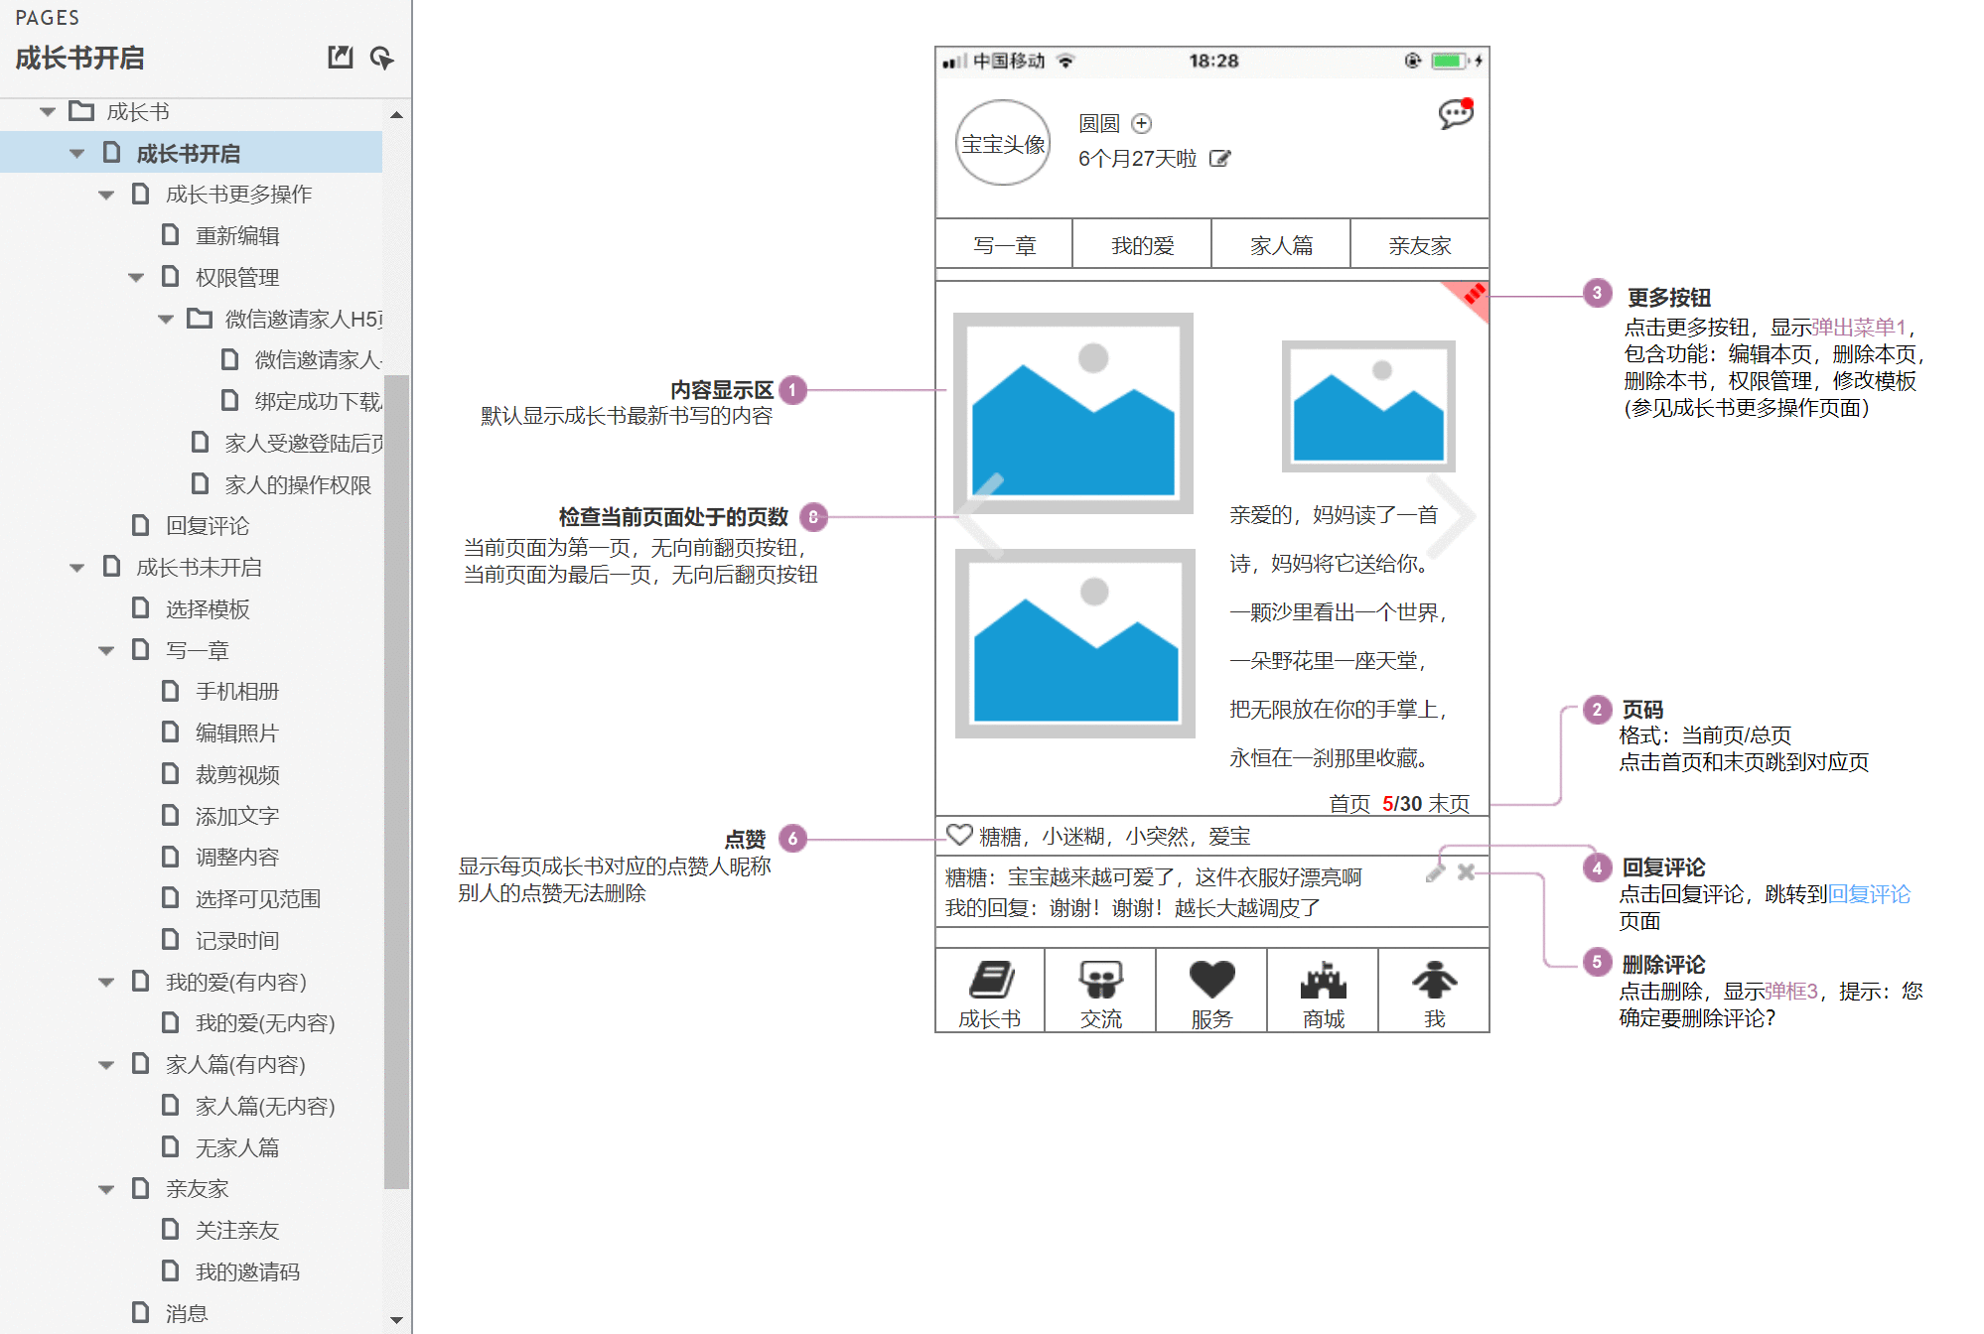Collapse the 亲友家 tree node

coord(106,1189)
